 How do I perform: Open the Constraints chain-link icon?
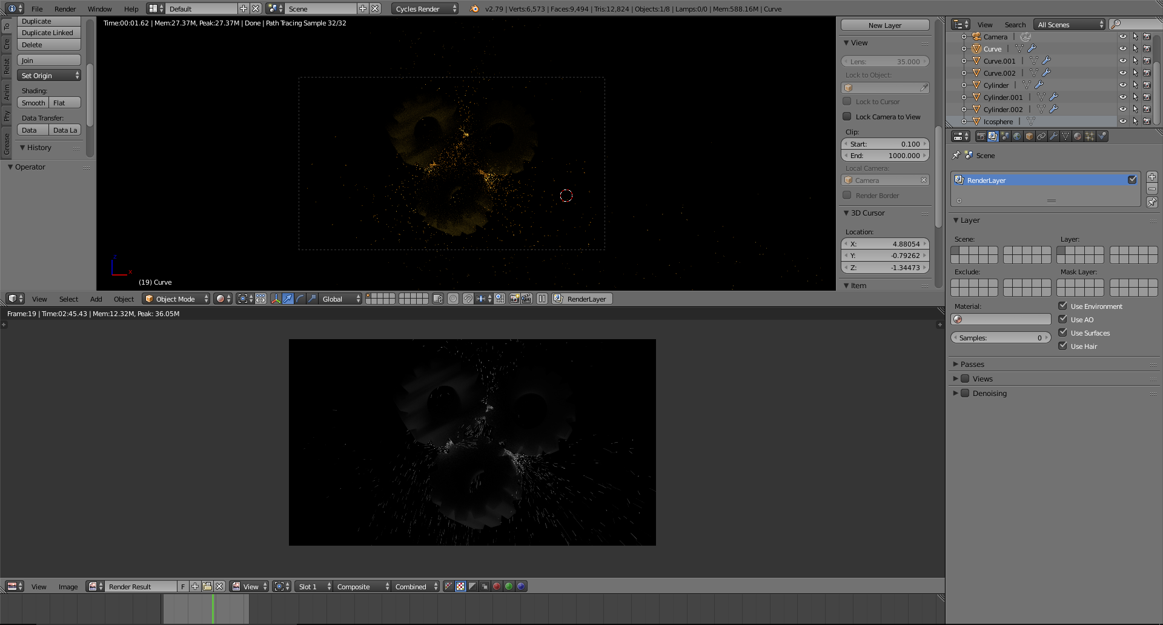click(1041, 136)
